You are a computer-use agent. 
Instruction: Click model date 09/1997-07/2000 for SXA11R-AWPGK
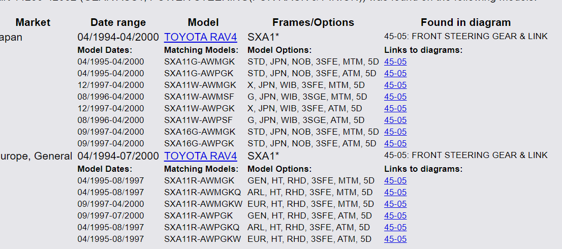(111, 215)
